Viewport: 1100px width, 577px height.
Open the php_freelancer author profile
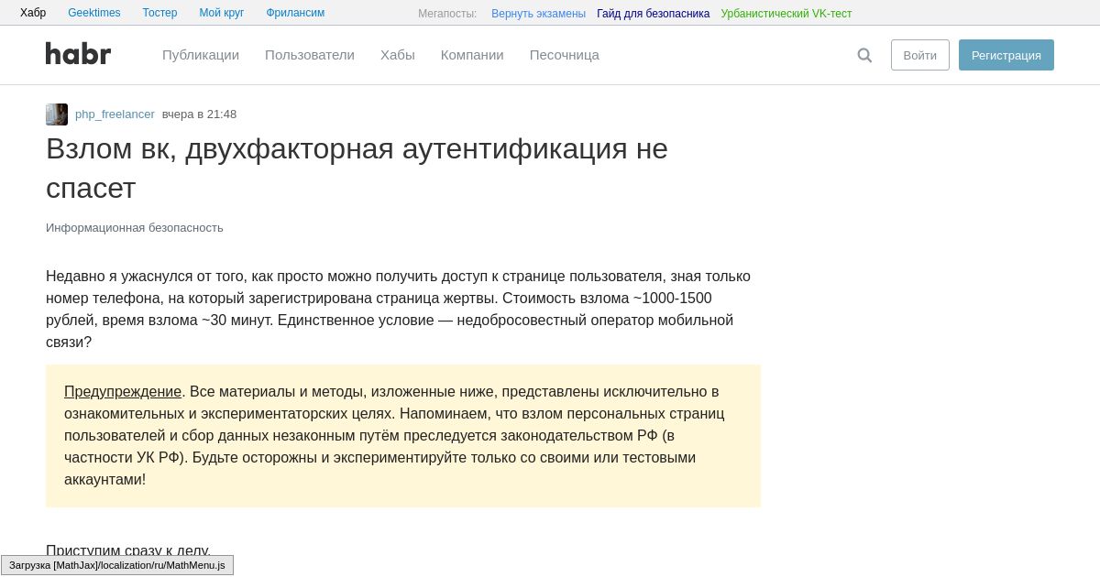(x=115, y=114)
